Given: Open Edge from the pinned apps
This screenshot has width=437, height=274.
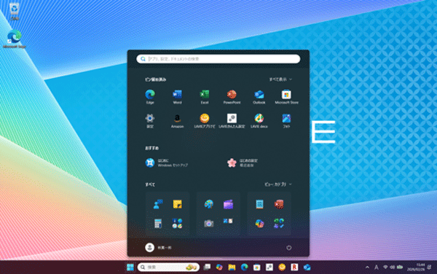Looking at the screenshot, I should [150, 96].
